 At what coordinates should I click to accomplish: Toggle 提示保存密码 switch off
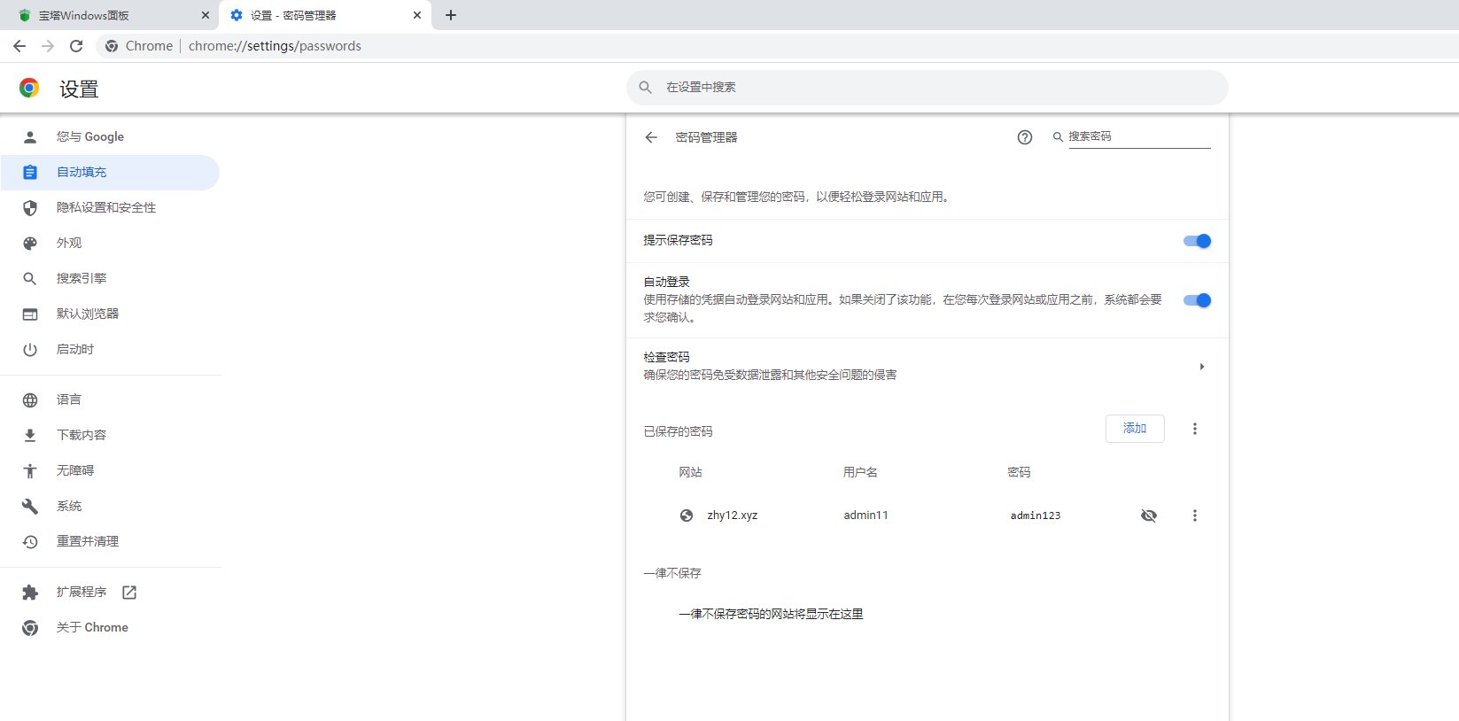click(x=1197, y=241)
